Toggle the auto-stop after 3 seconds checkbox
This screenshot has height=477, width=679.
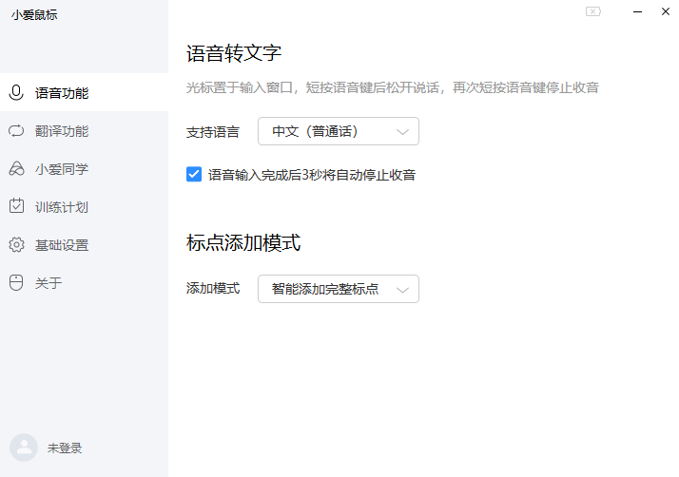pyautogui.click(x=194, y=175)
